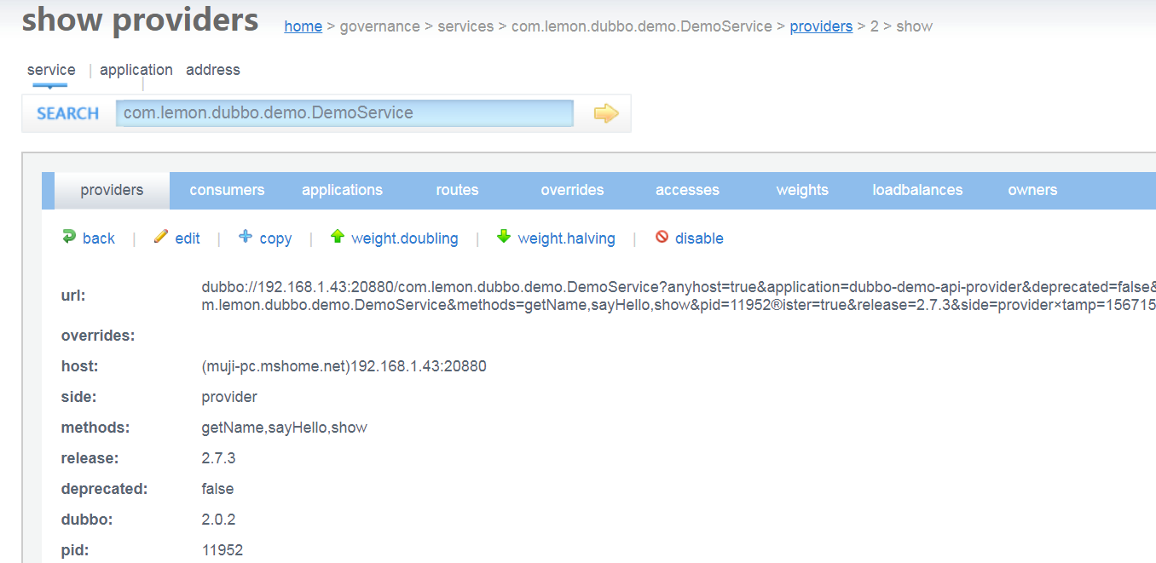Click the home breadcrumb link
1156x563 pixels.
(303, 26)
